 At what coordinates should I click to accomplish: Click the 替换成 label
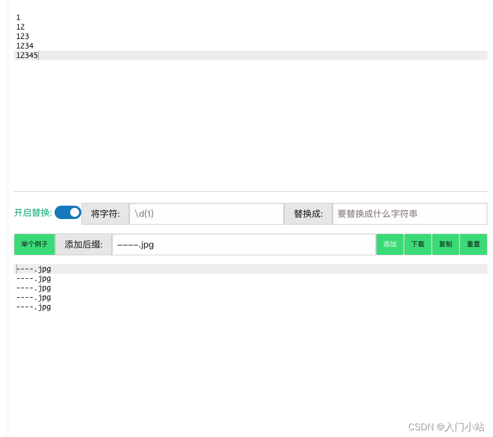[x=308, y=213]
